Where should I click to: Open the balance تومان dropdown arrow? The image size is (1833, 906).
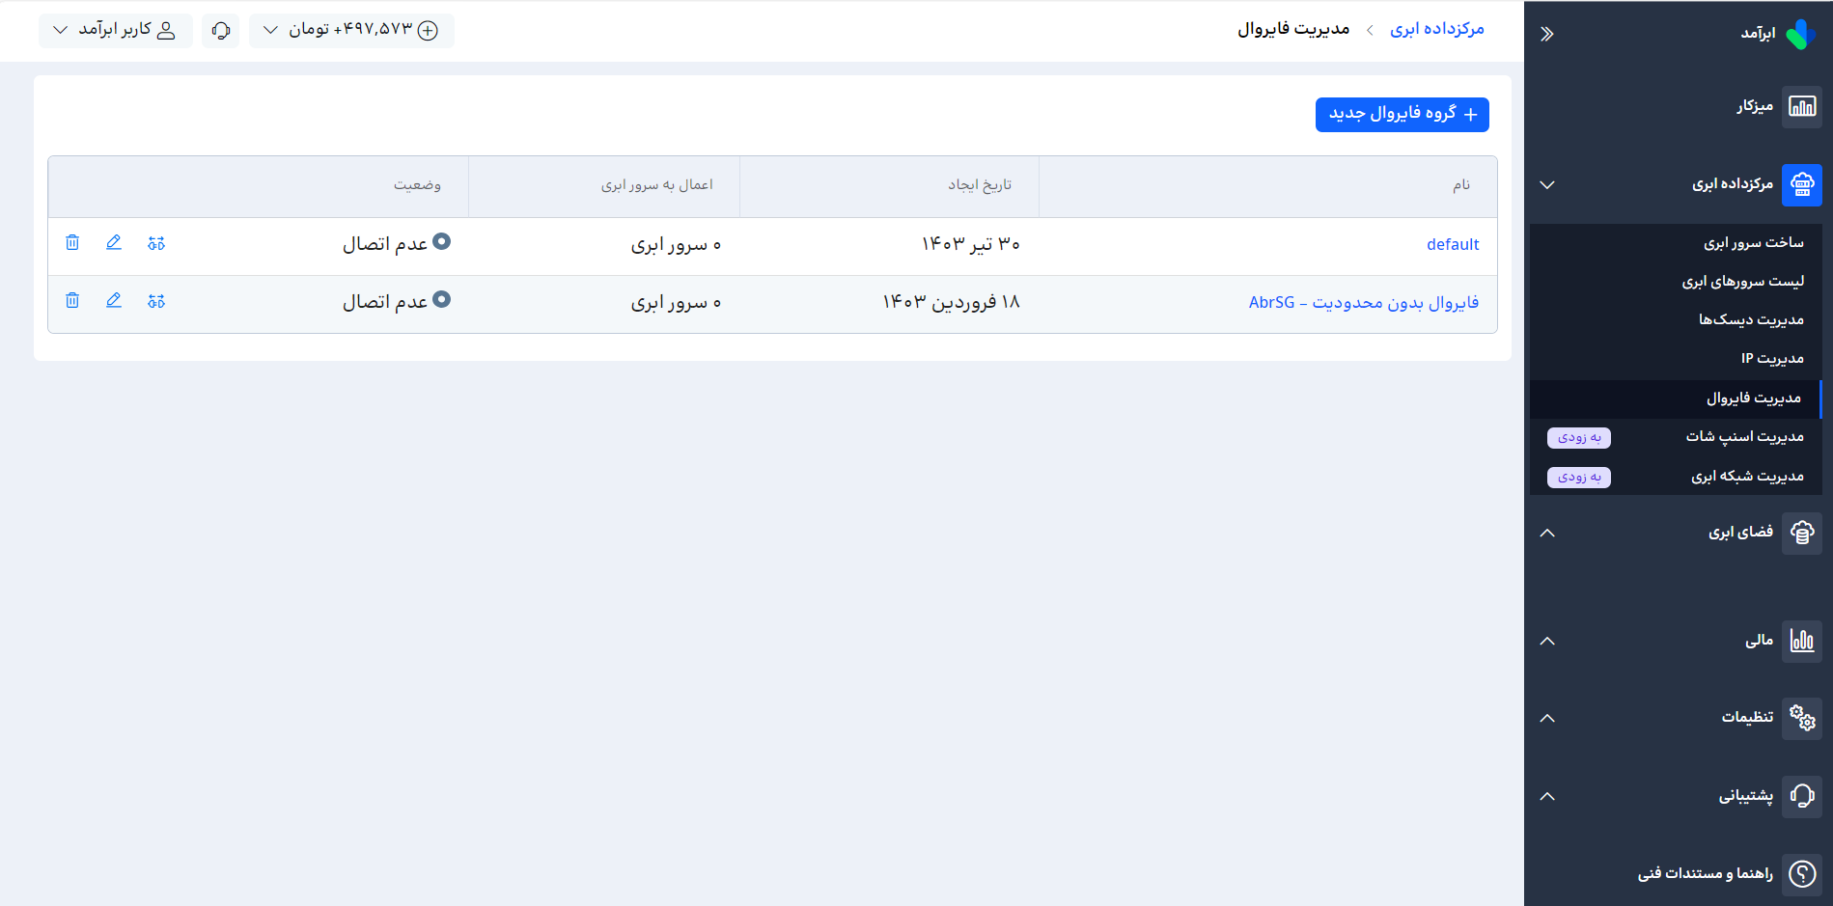271,30
